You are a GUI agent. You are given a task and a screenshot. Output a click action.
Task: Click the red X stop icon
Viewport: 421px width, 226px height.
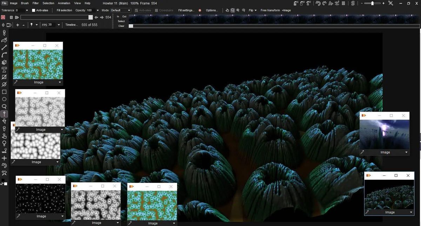tap(3, 17)
